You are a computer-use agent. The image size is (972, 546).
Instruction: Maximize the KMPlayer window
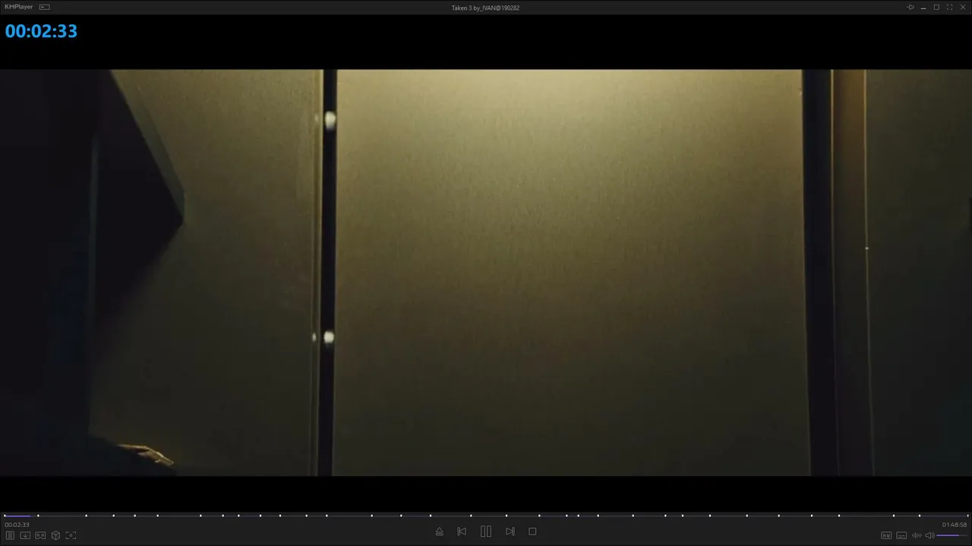(x=936, y=7)
